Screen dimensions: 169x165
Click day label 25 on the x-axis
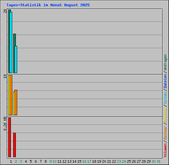(x=129, y=161)
